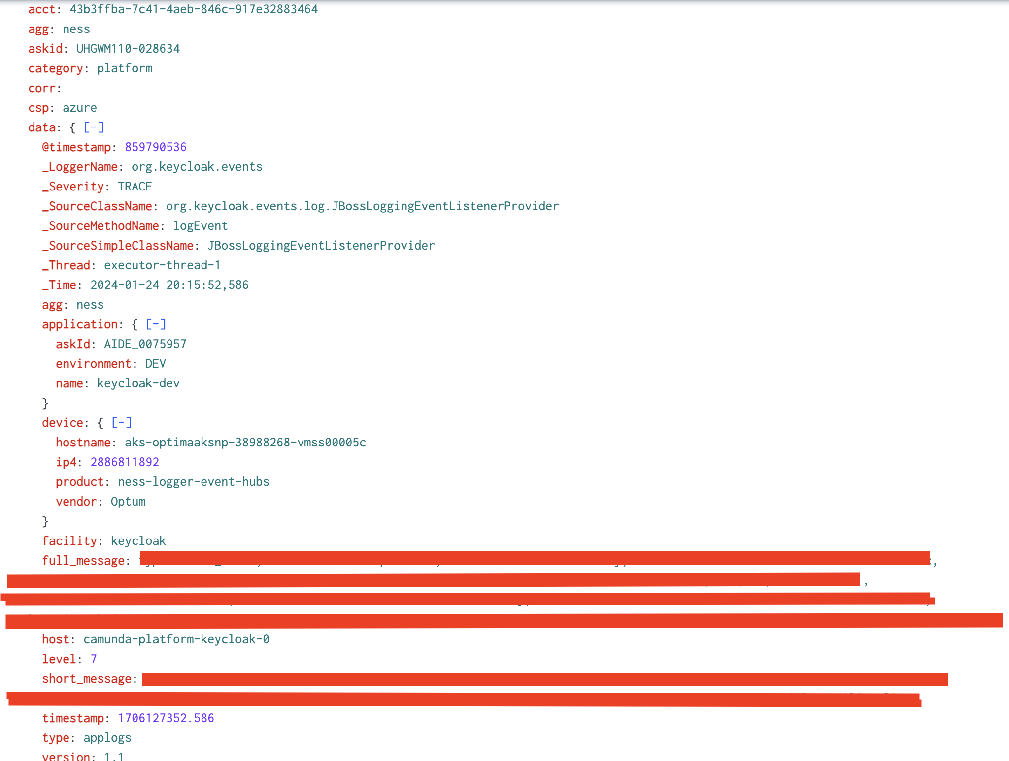This screenshot has width=1009, height=761.
Task: Click the hostname value aks-optimaaksnp
Action: tap(245, 443)
